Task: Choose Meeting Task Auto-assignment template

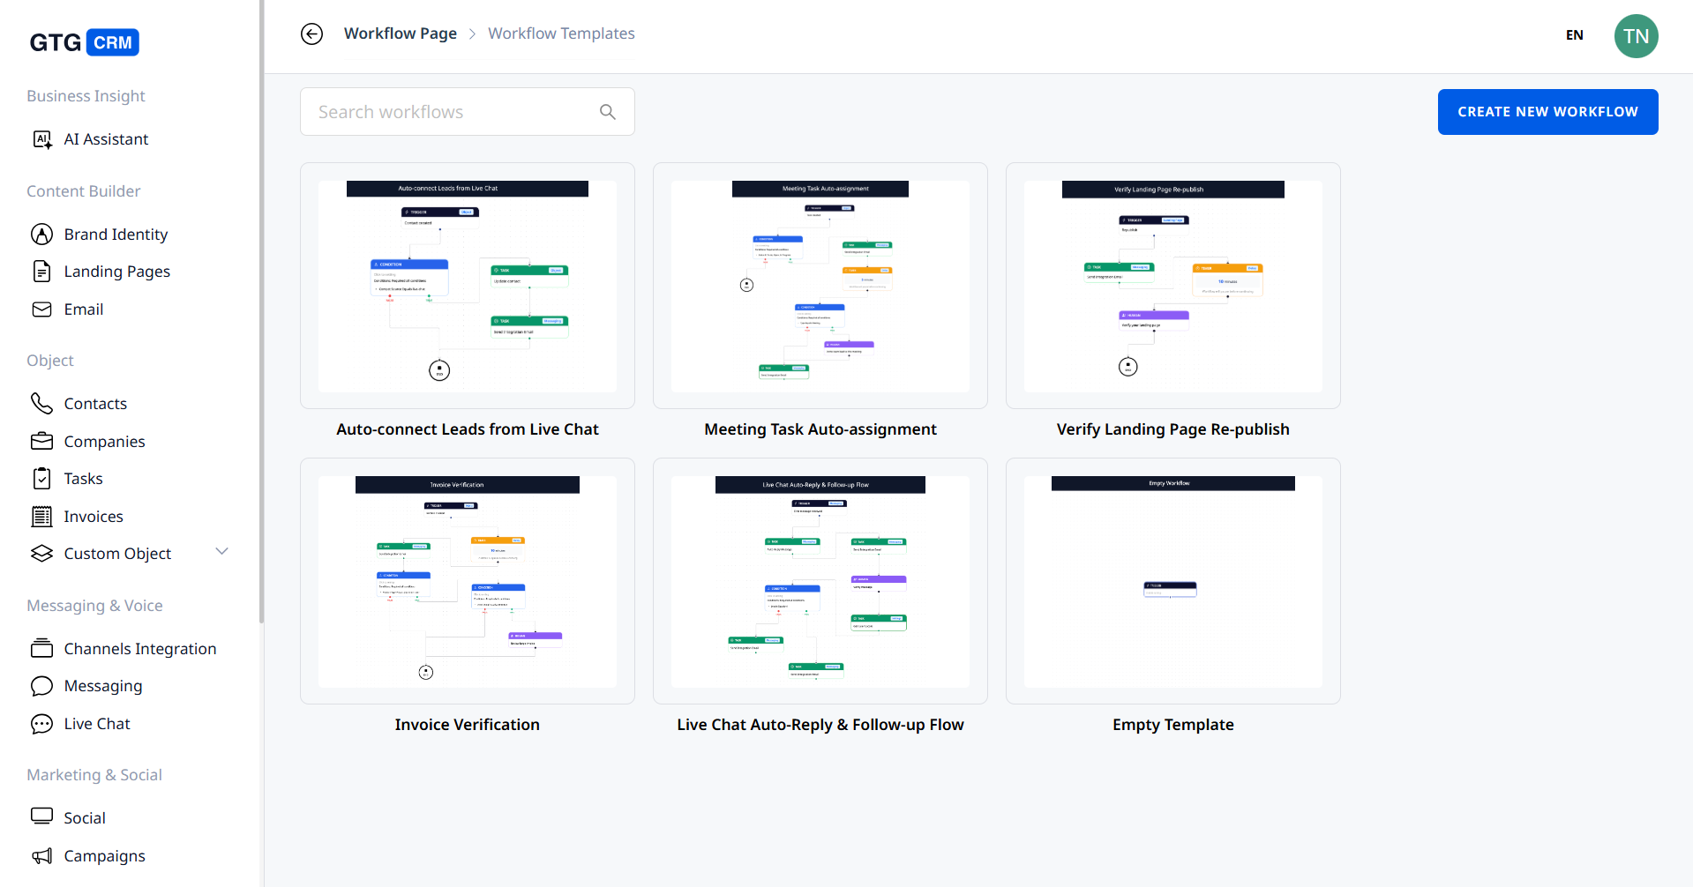Action: 820,286
